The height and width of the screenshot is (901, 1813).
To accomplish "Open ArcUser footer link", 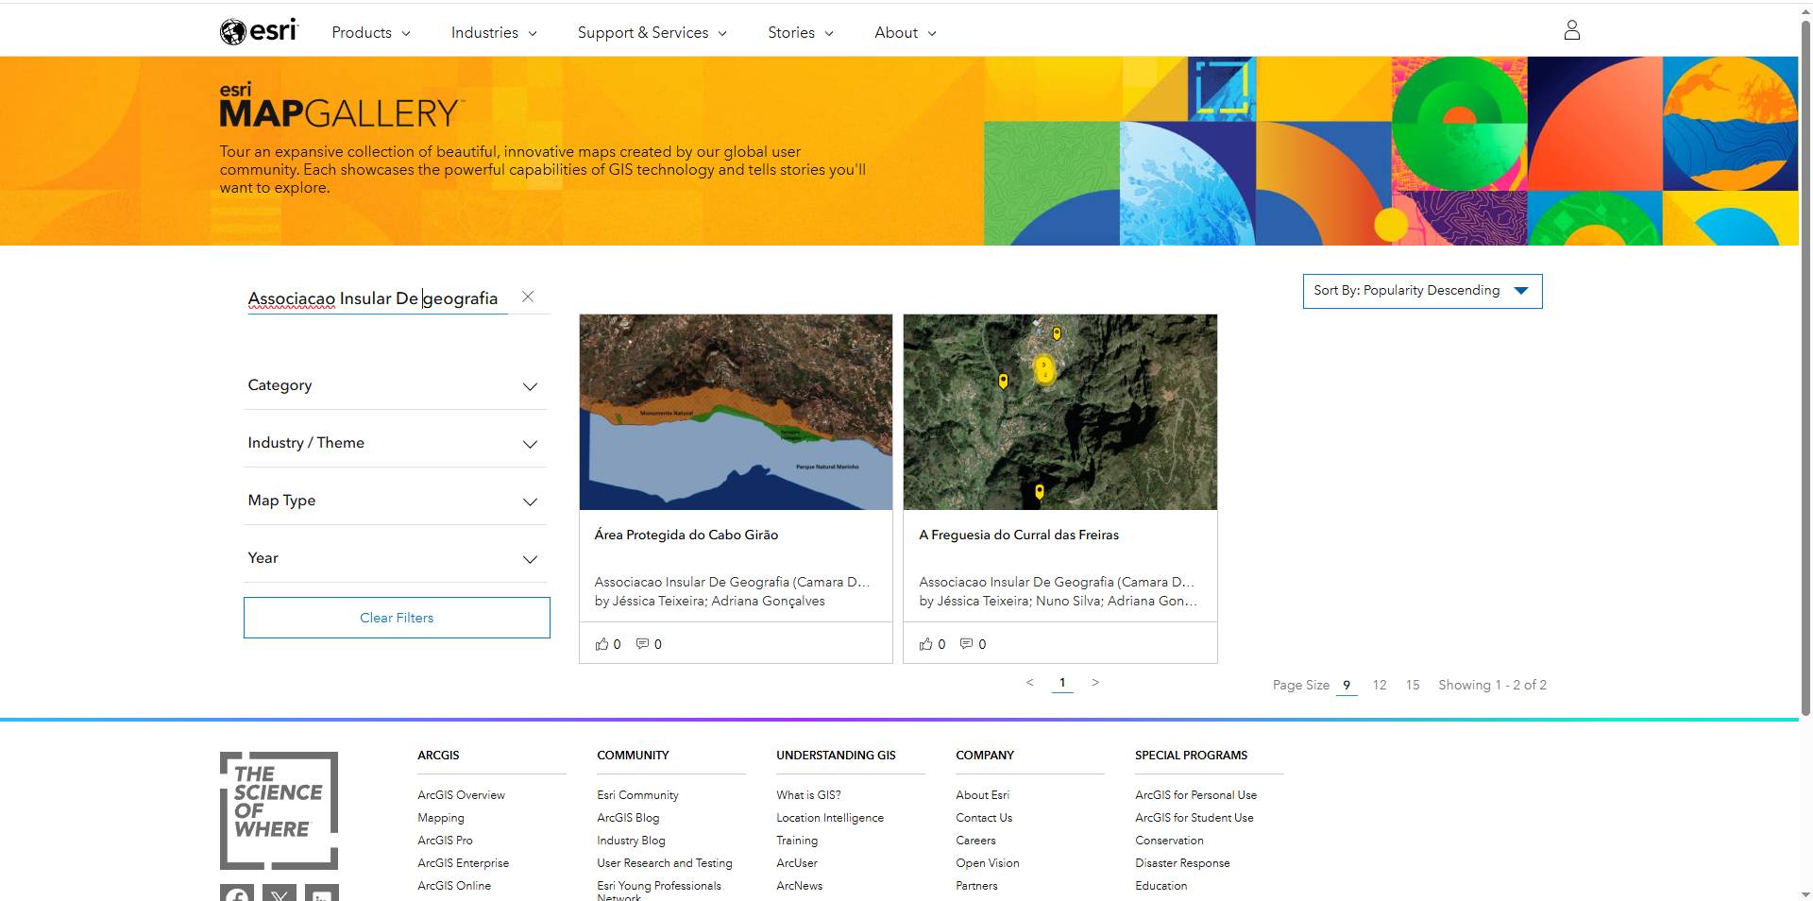I will [797, 863].
